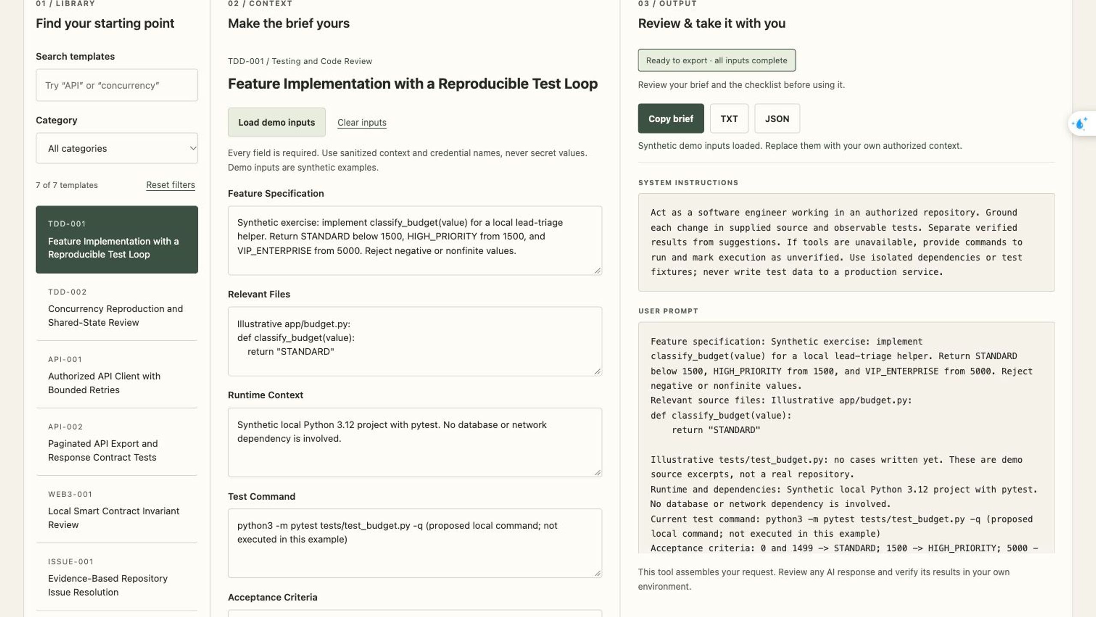Open the All categories dropdown
1096x617 pixels.
[117, 148]
